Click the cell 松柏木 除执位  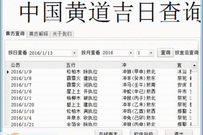pyautogui.click(x=93, y=72)
